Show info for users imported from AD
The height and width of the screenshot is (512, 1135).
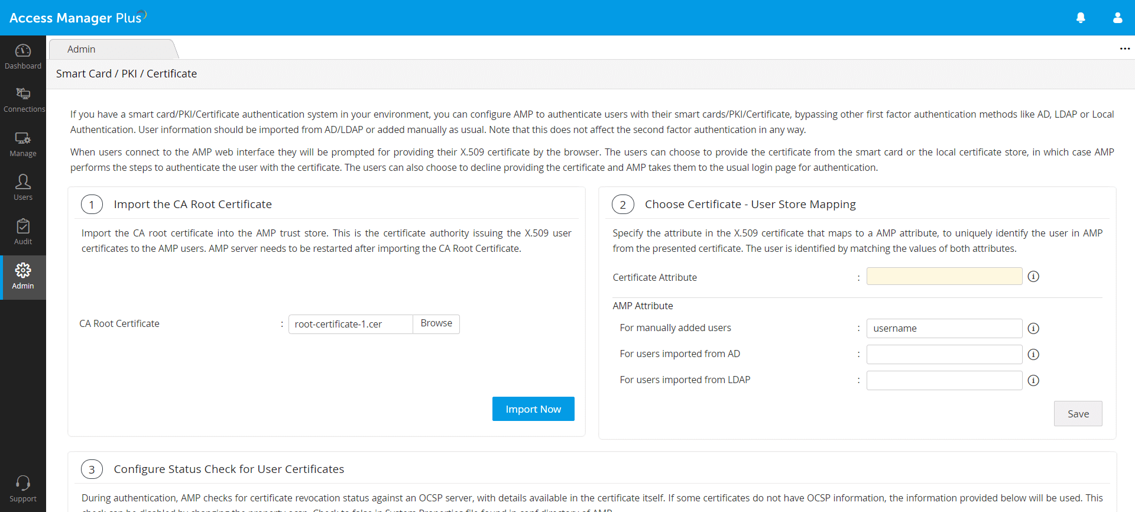pyautogui.click(x=1033, y=355)
